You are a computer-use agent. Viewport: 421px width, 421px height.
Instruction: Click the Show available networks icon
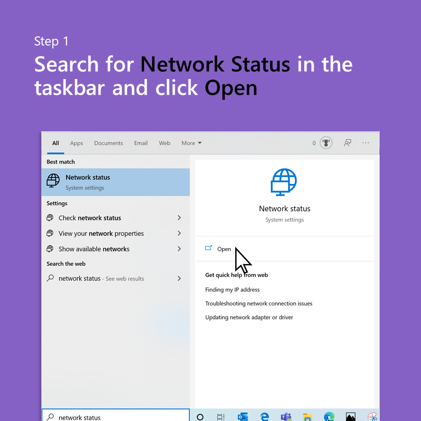click(50, 249)
